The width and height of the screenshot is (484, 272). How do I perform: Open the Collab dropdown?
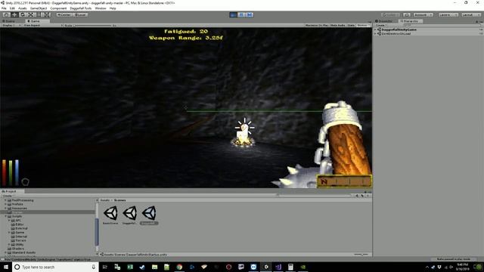[391, 15]
